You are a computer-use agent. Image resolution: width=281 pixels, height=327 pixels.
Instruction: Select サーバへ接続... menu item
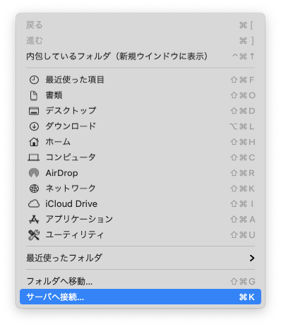[140, 297]
